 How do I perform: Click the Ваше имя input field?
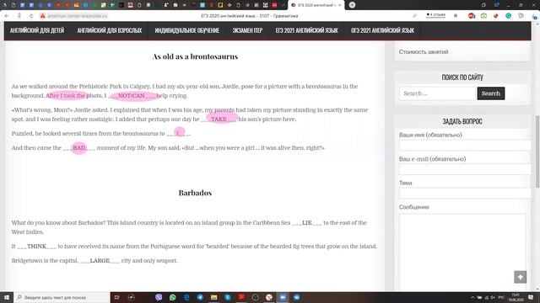point(465,146)
